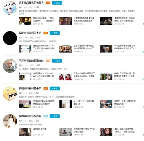
Task: Click level badge beside 收藏夹有福利的太阴
Action: [x=46, y=33]
